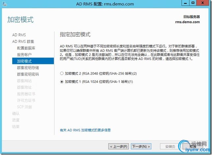This screenshot has width=212, height=155.
Task: Click 结果 step in sidebar
Action: pos(16,127)
